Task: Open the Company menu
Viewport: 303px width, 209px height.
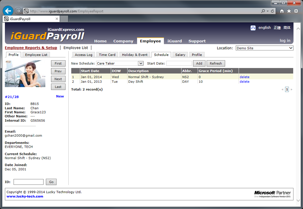Action: (x=123, y=41)
